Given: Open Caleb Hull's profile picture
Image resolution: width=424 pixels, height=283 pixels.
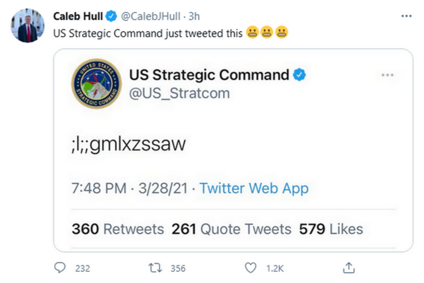Looking at the screenshot, I should (28, 25).
